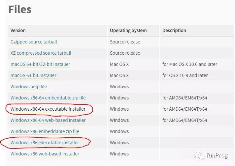Click the Description column header

174,31
